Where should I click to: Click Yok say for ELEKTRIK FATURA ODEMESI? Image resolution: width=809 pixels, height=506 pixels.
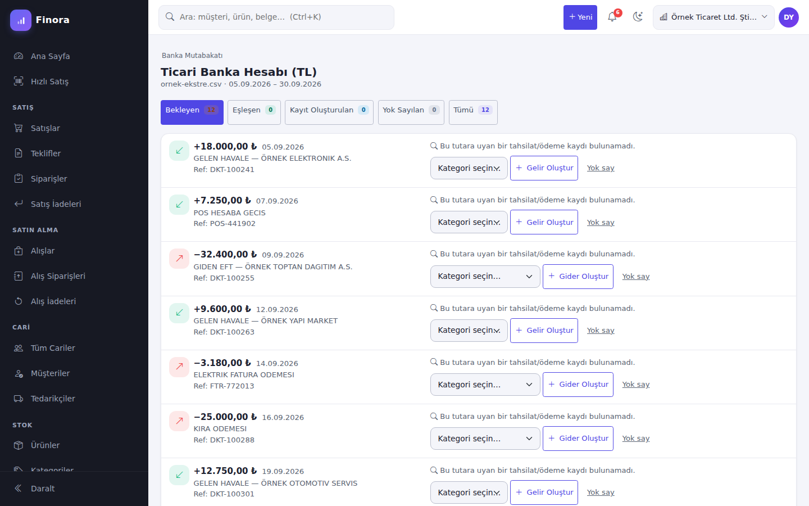(636, 385)
